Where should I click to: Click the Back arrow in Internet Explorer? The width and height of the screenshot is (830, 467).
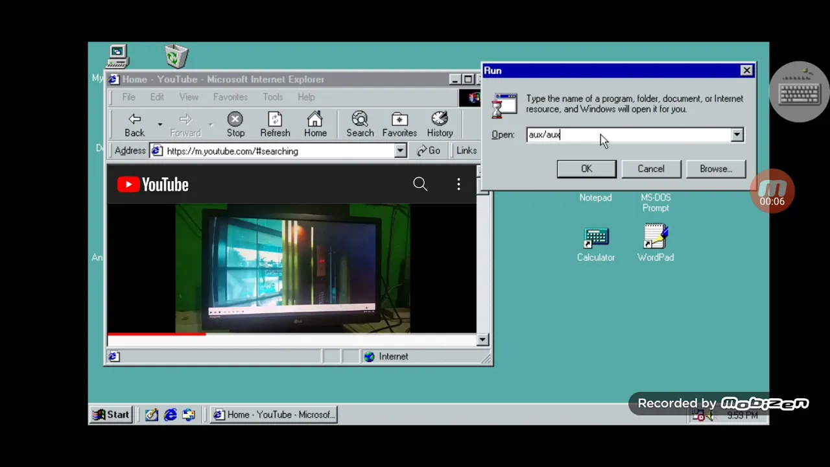(x=135, y=125)
